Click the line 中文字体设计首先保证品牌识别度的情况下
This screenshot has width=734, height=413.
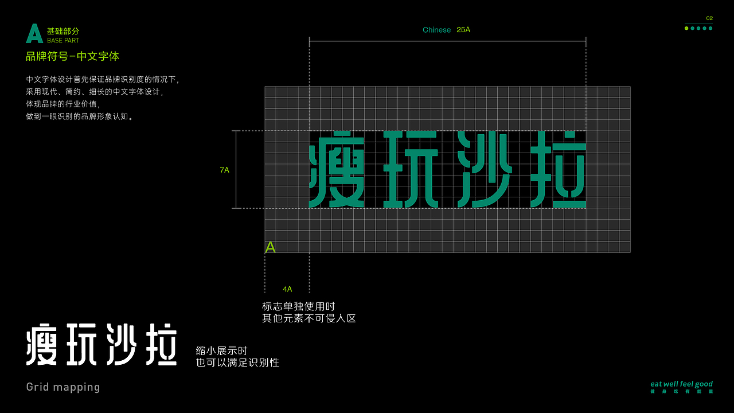point(103,79)
